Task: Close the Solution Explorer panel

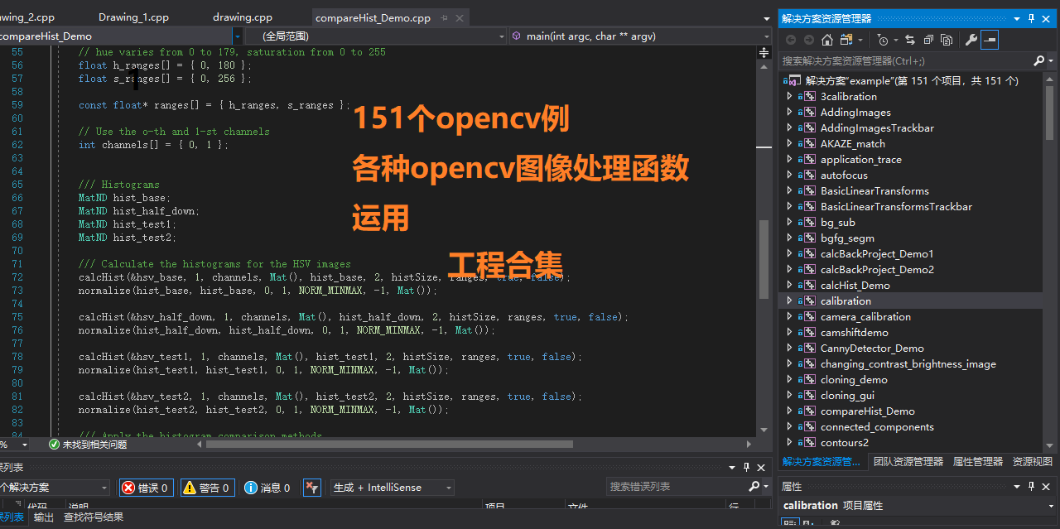Action: click(1047, 18)
